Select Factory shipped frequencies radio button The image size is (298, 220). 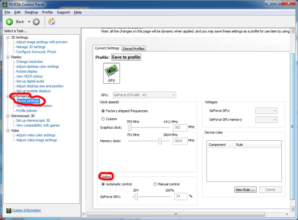click(x=103, y=111)
